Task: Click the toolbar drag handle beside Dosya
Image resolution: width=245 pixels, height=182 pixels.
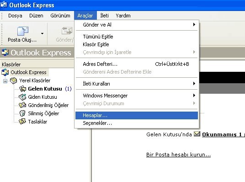Action: (2, 16)
